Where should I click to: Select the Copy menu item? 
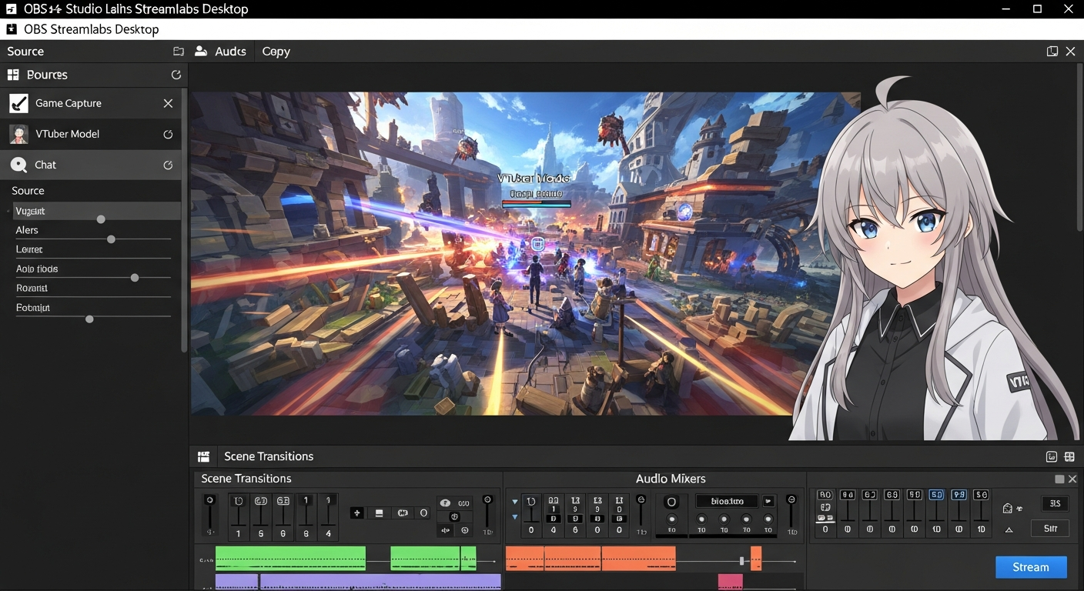pyautogui.click(x=276, y=52)
